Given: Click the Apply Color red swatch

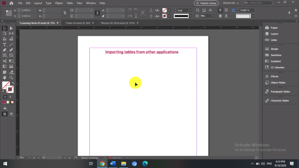Looking at the screenshot, I should (x=4, y=102).
